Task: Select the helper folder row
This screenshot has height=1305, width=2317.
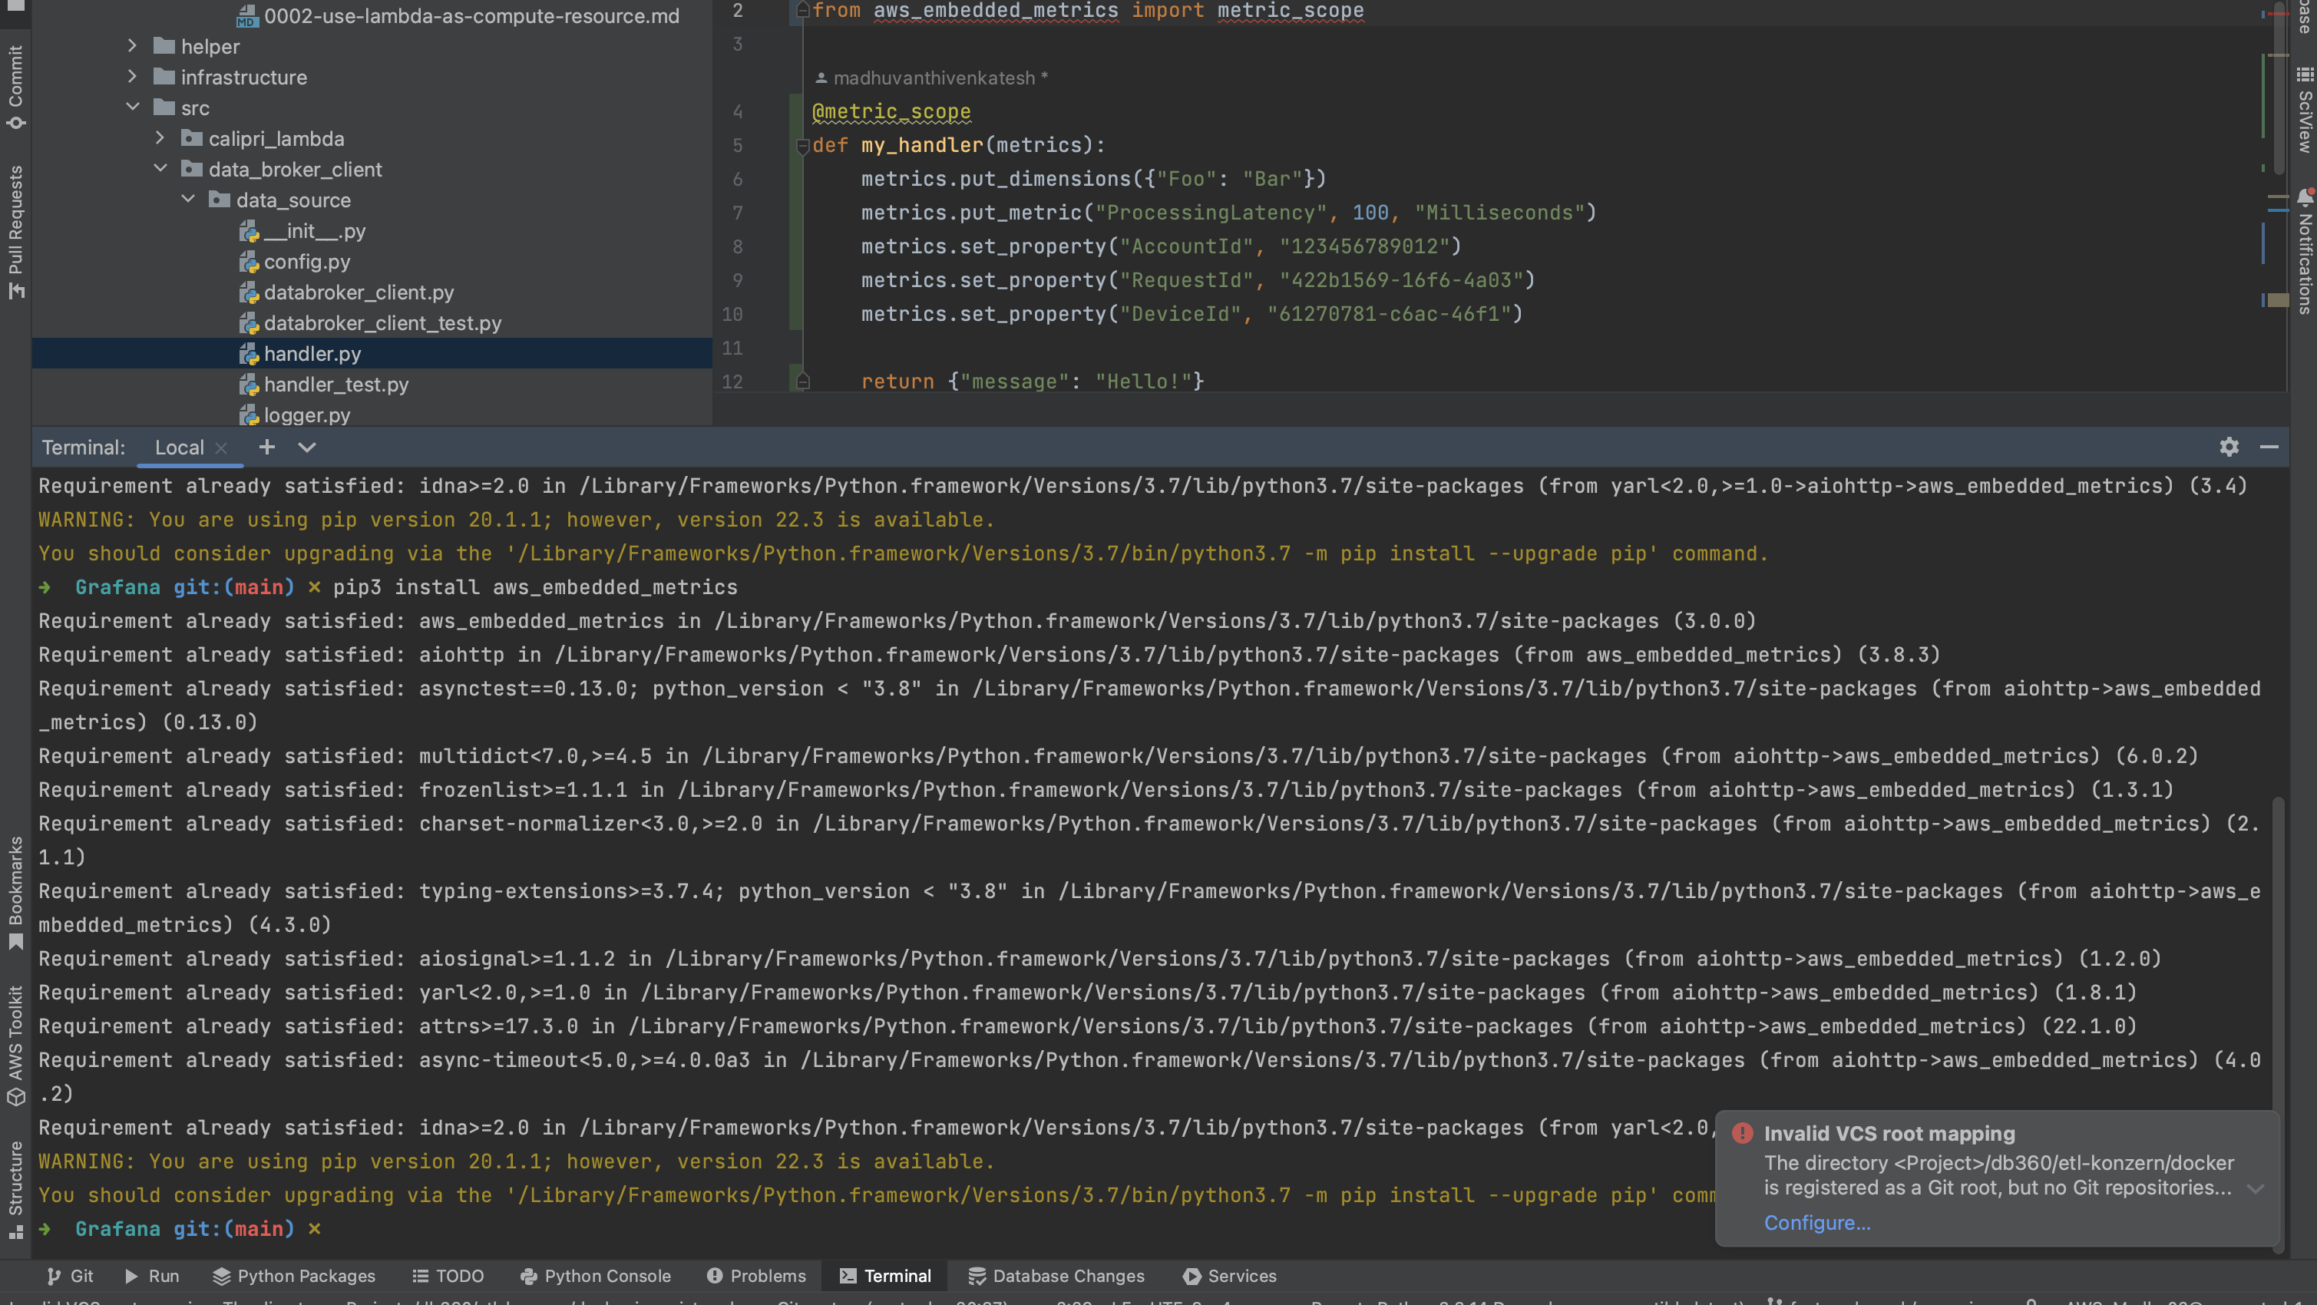Action: pyautogui.click(x=372, y=46)
